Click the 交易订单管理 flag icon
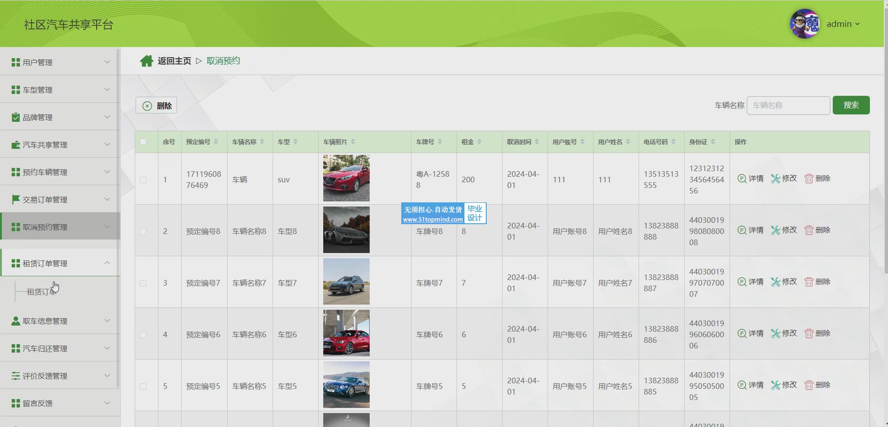 click(16, 199)
